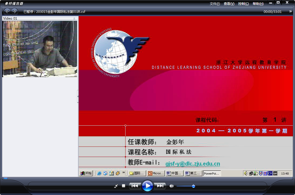Go back with the left arrow button
Image resolution: width=295 pixels, height=195 pixels.
[x=7, y=12]
